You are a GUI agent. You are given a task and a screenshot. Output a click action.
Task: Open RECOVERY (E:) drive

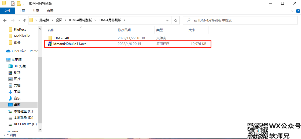point(25,124)
